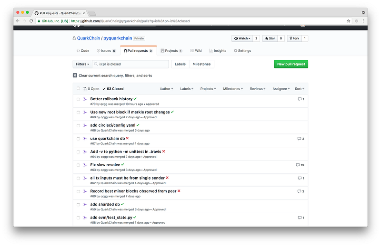The height and width of the screenshot is (246, 381).
Task: Expand the Assignee filter dropdown
Action: click(281, 89)
